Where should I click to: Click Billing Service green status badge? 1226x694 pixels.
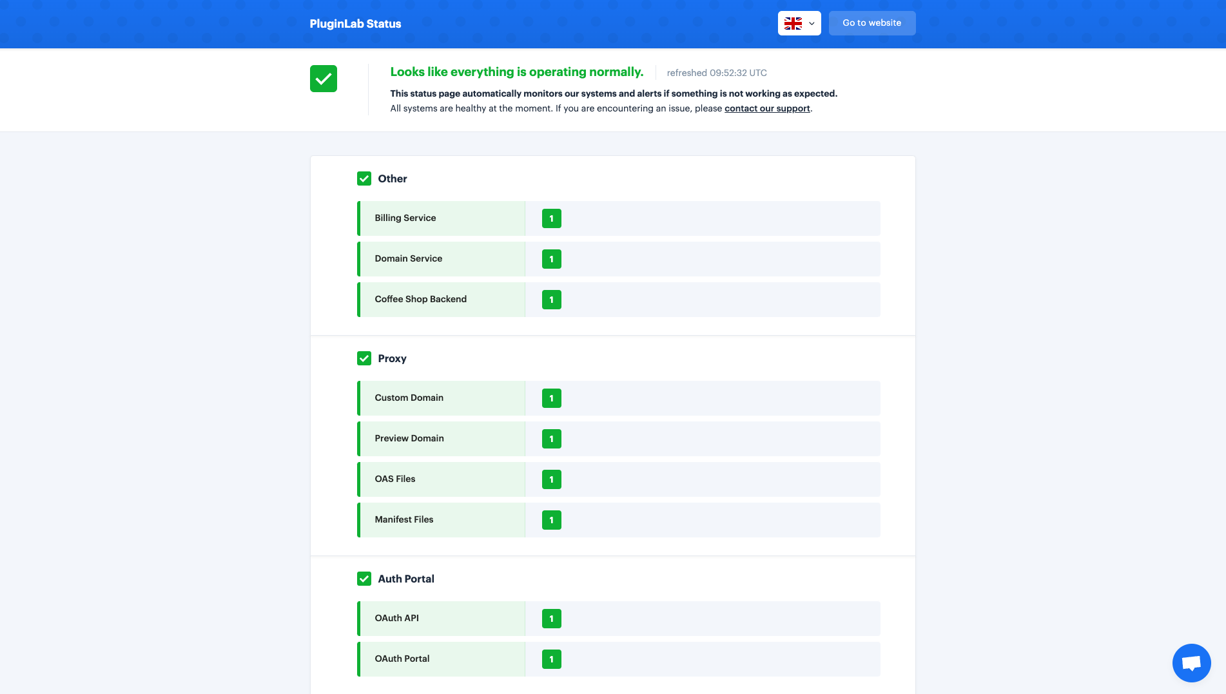click(551, 218)
